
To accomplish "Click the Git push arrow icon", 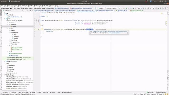I will 146,8.
